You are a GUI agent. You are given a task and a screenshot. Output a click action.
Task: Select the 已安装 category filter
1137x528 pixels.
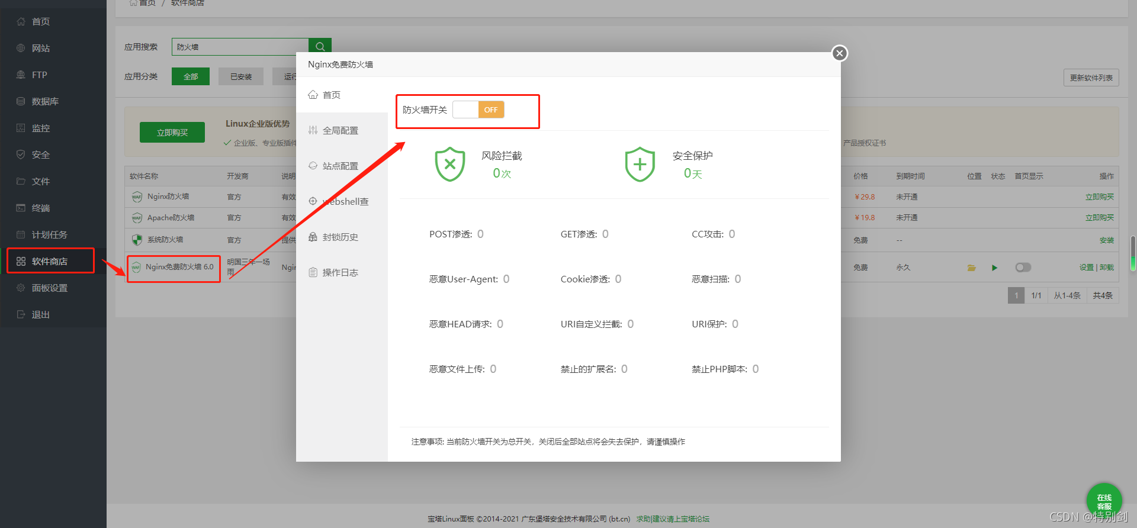(x=241, y=76)
